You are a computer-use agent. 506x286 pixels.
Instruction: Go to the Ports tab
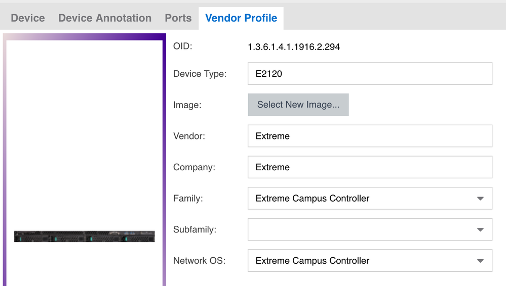click(x=178, y=18)
